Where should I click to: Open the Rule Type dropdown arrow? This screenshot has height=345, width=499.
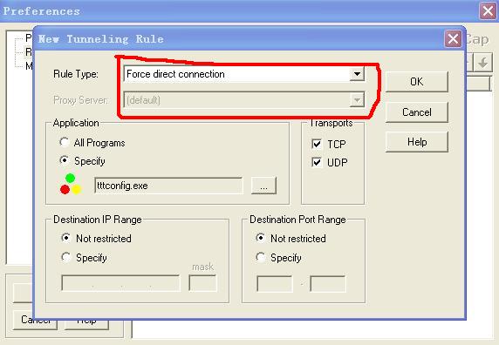(x=357, y=74)
